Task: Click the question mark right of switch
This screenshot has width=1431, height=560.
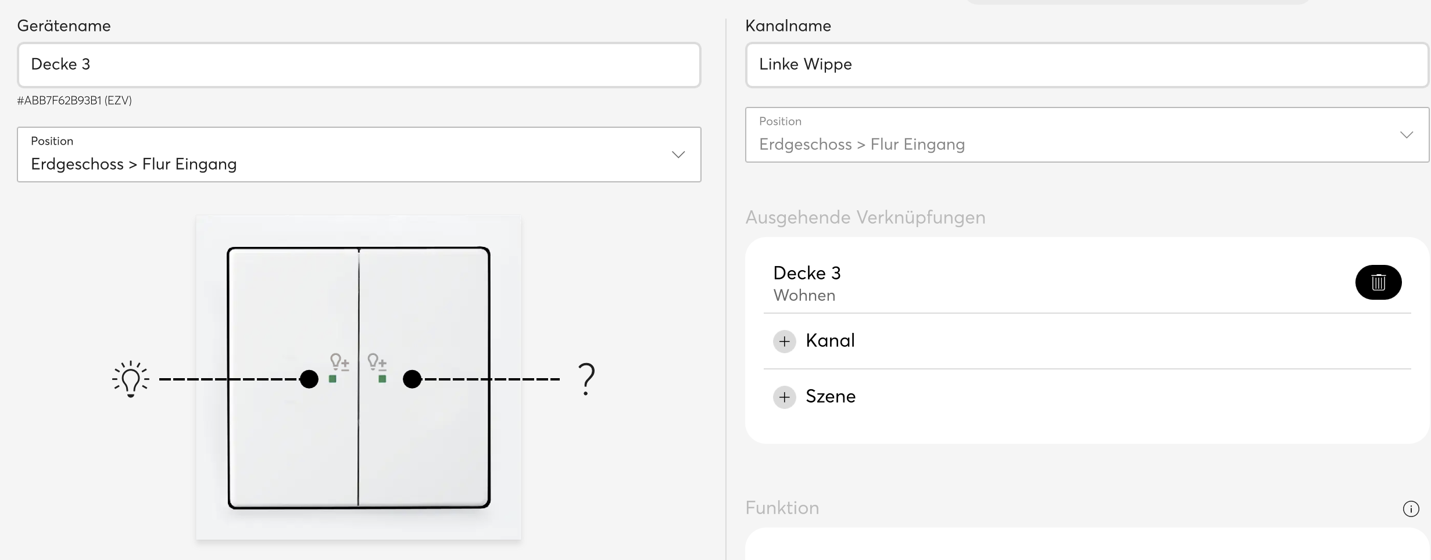Action: point(587,379)
